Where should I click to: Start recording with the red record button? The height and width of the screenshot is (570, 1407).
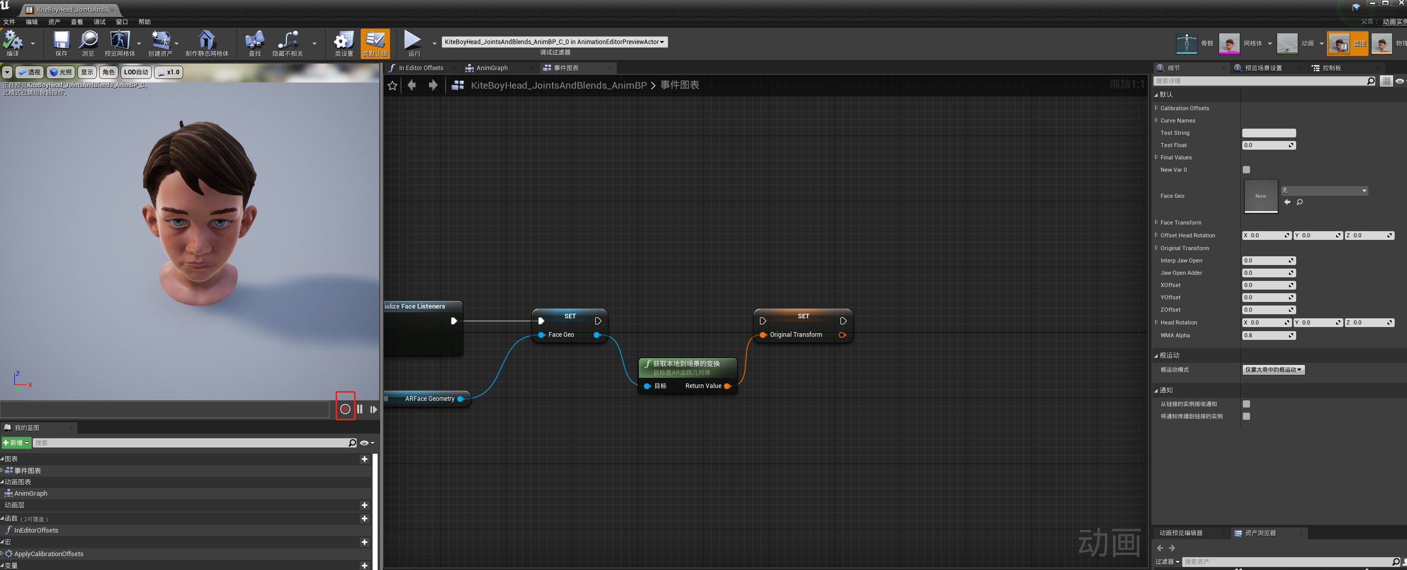[x=345, y=409]
